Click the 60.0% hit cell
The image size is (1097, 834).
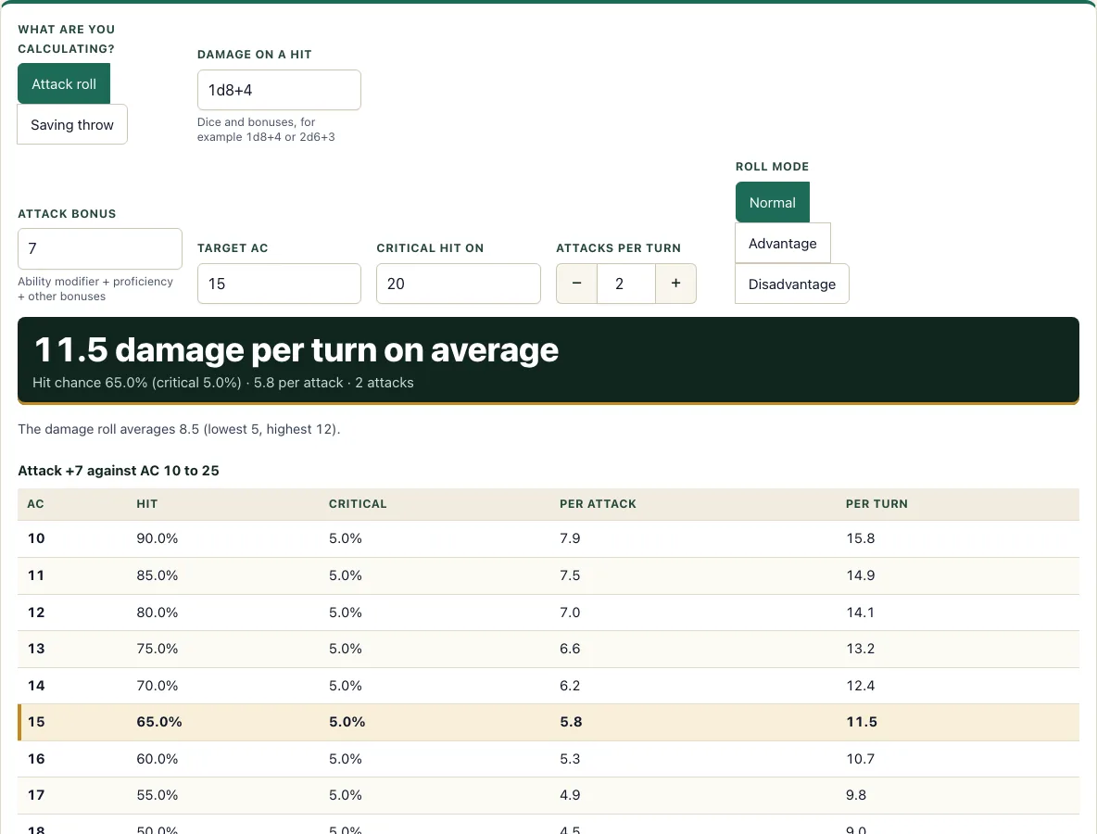pyautogui.click(x=158, y=759)
